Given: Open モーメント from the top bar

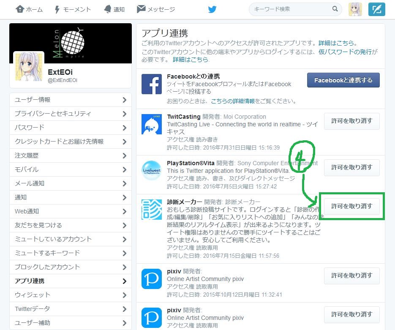Looking at the screenshot, I should [x=73, y=9].
